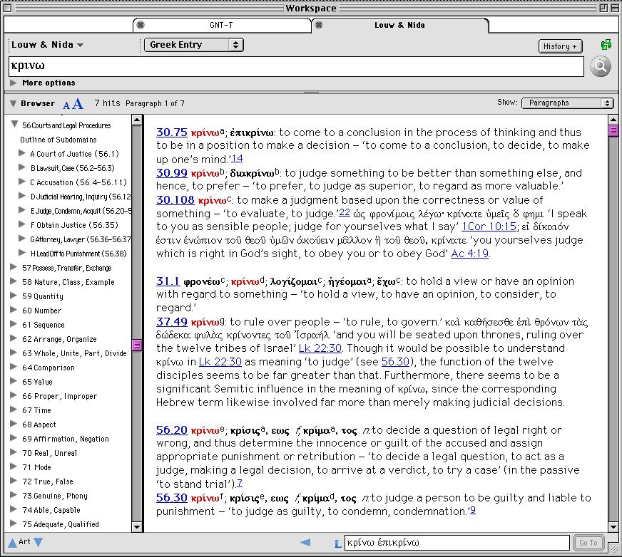This screenshot has width=622, height=557.
Task: Click window resize grip at bottom corner
Action: coord(613,548)
